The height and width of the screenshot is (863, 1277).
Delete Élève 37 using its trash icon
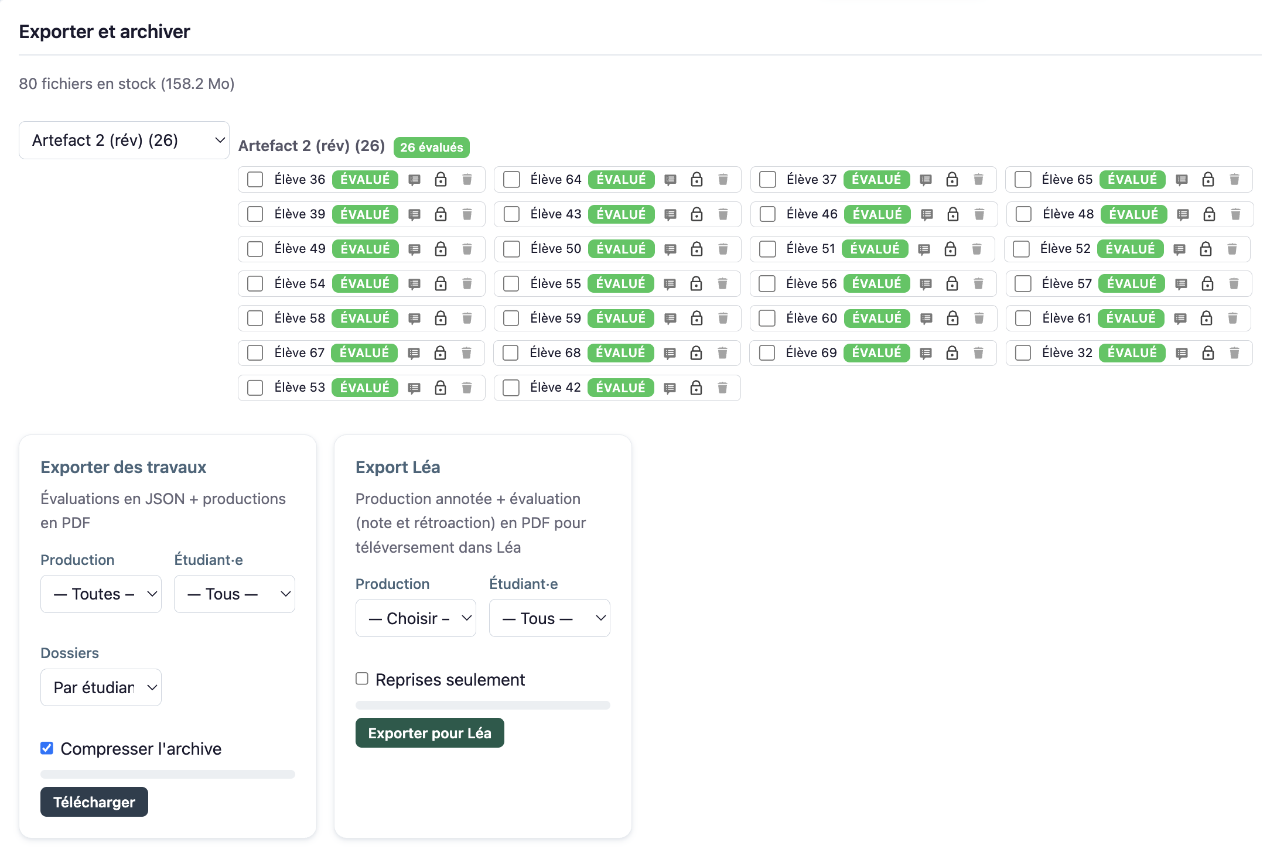click(x=978, y=180)
